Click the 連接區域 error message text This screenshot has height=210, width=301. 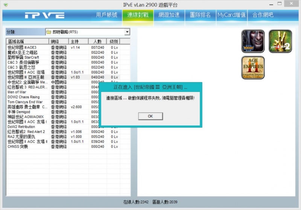tap(150, 98)
